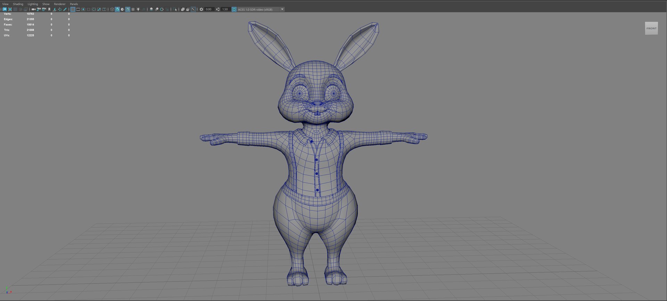Click the Safe Action icon
667x301 pixels.
99,9
